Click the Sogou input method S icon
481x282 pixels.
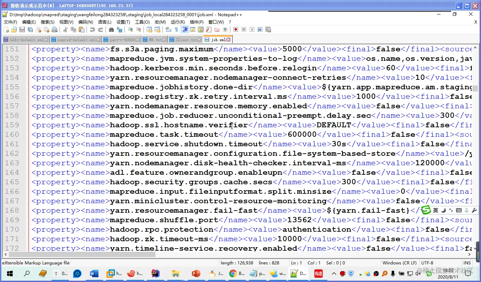coord(426,210)
